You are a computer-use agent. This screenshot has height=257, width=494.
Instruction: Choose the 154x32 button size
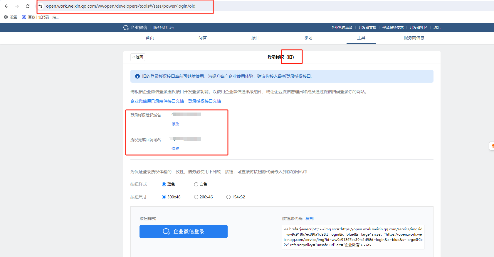pos(228,197)
